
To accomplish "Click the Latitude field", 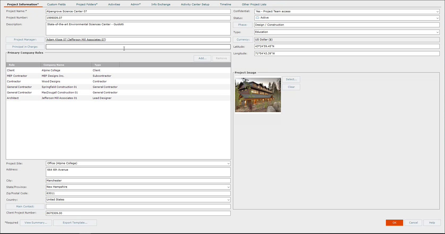I will [x=347, y=46].
